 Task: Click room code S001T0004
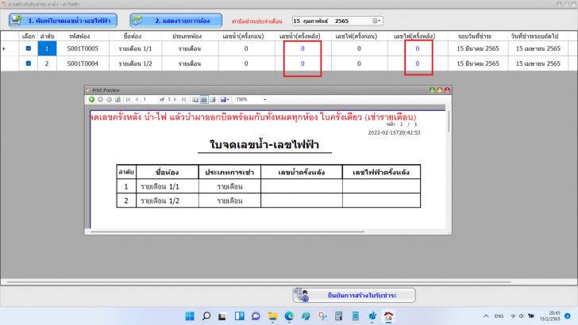83,63
